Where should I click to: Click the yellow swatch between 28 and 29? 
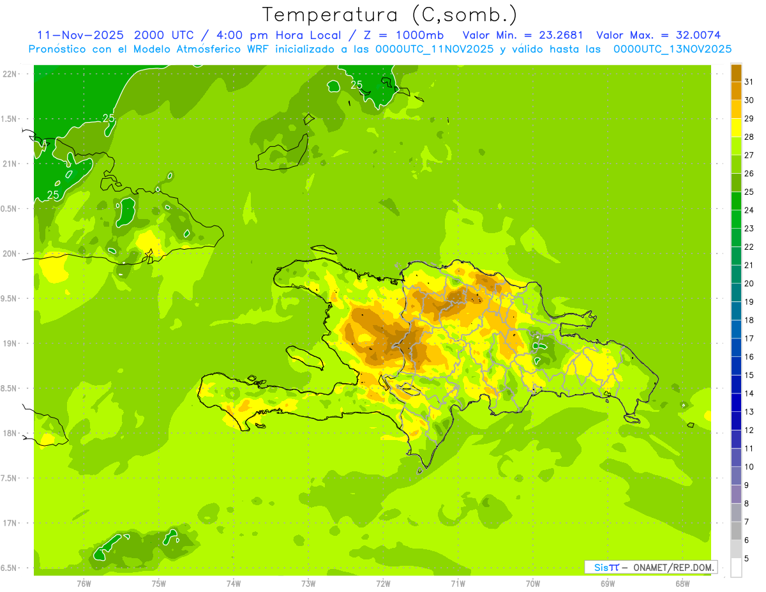pyautogui.click(x=736, y=128)
